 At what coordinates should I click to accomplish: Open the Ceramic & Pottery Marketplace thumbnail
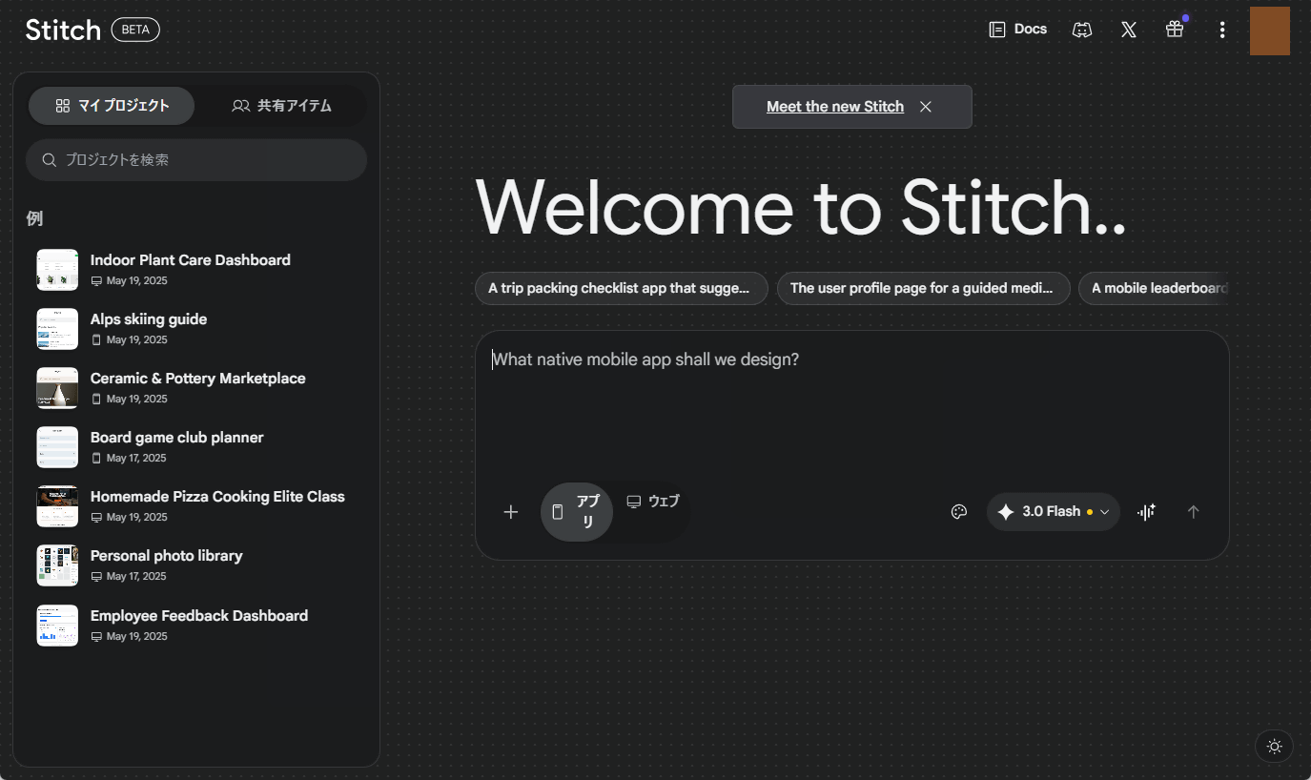[x=57, y=388]
